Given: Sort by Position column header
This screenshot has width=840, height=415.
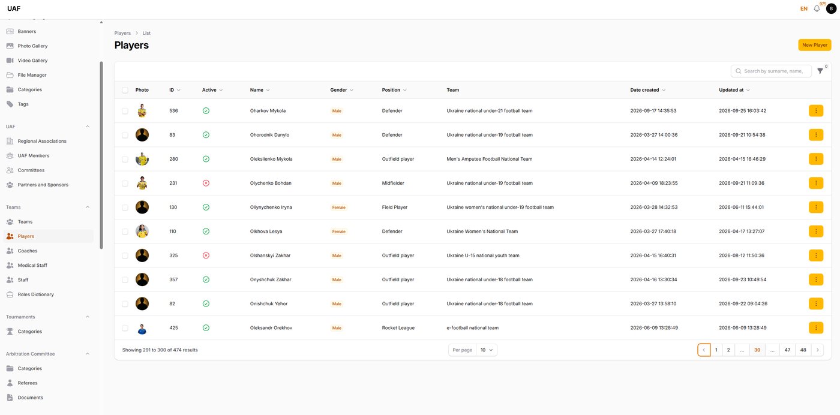Looking at the screenshot, I should [394, 90].
